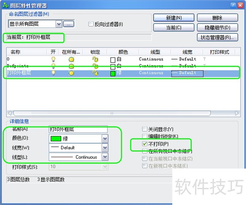The image size is (246, 205).
Task: Click the lock icon for layer 0
Action: click(95, 59)
